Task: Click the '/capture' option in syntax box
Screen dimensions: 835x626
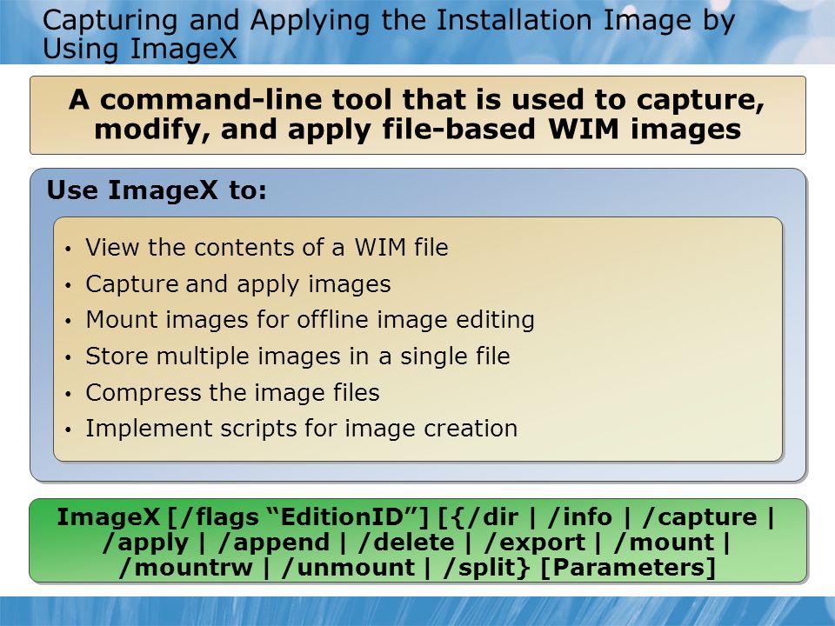Action: 699,517
